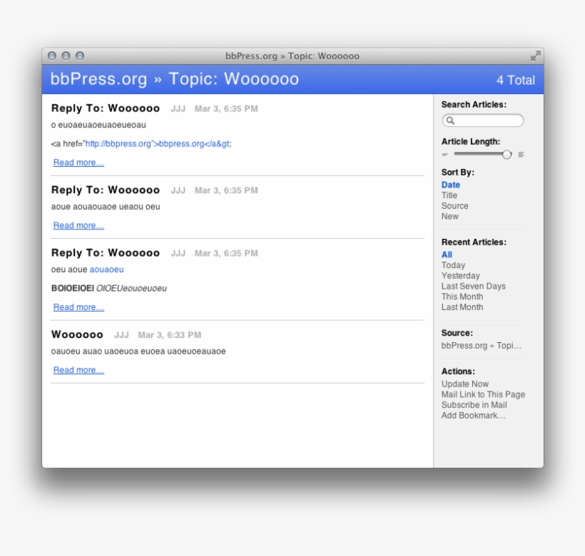Click the magnifying glass search icon
This screenshot has width=585, height=556.
tap(451, 121)
